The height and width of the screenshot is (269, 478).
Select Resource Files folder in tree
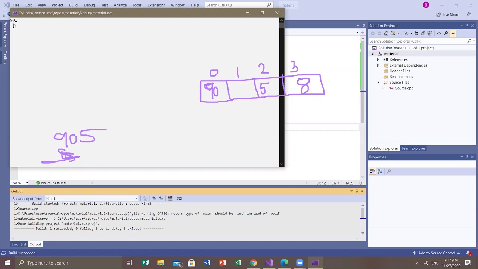(x=401, y=77)
